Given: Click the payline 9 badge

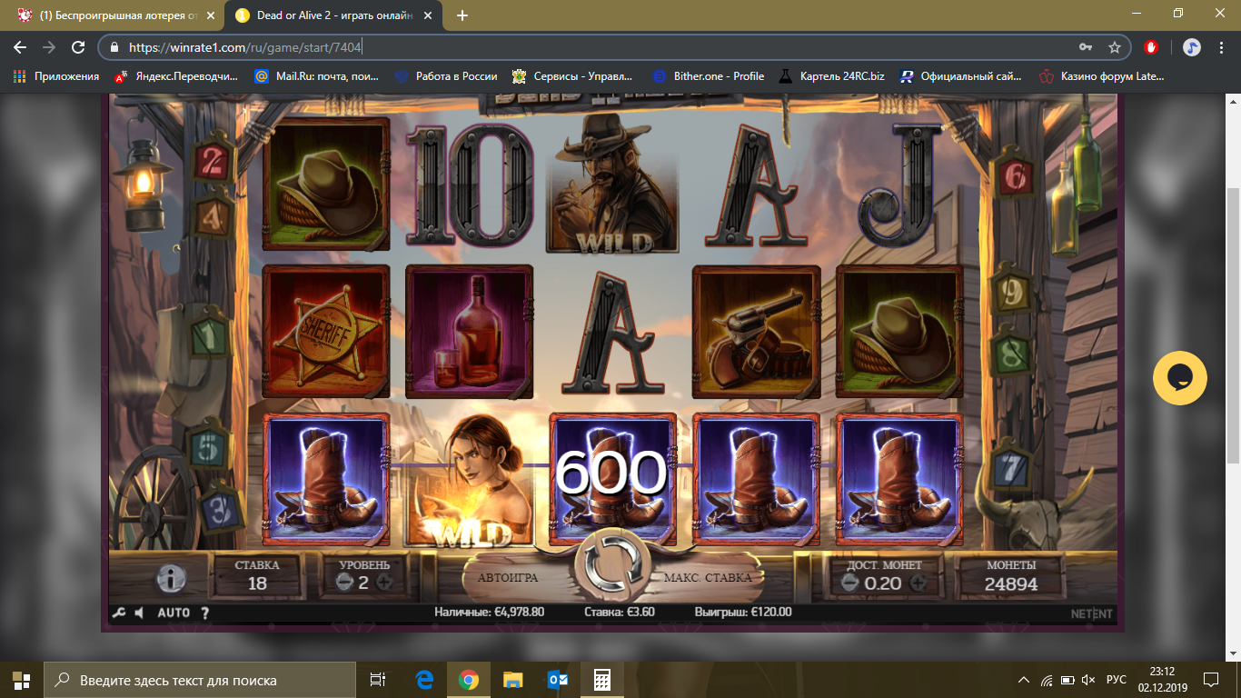Looking at the screenshot, I should (x=1010, y=292).
